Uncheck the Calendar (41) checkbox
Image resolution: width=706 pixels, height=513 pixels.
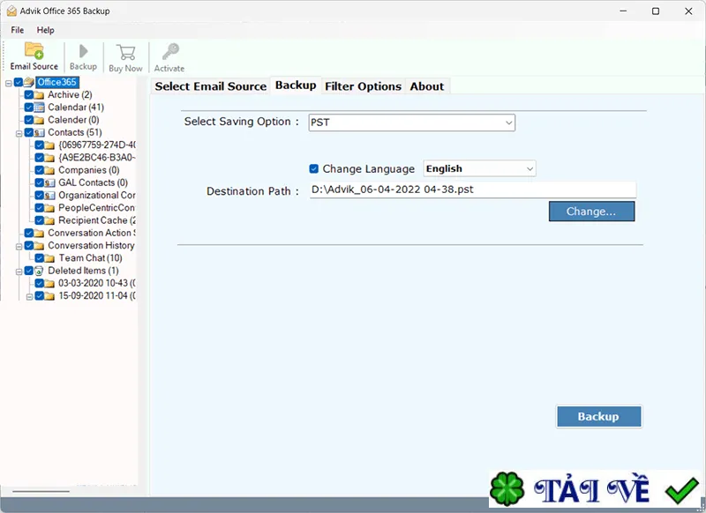coord(29,108)
